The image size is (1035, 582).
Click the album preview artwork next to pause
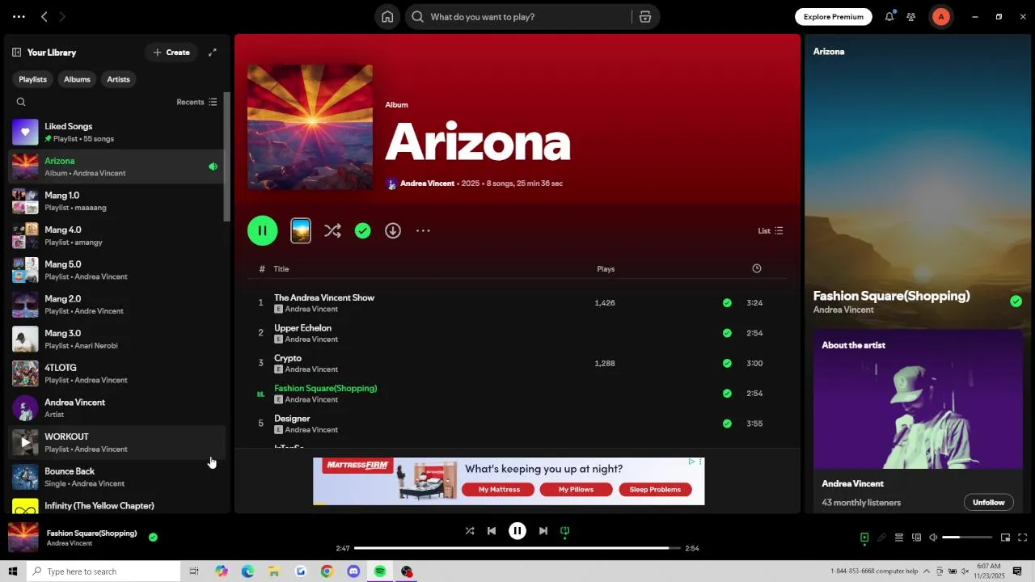pos(301,230)
